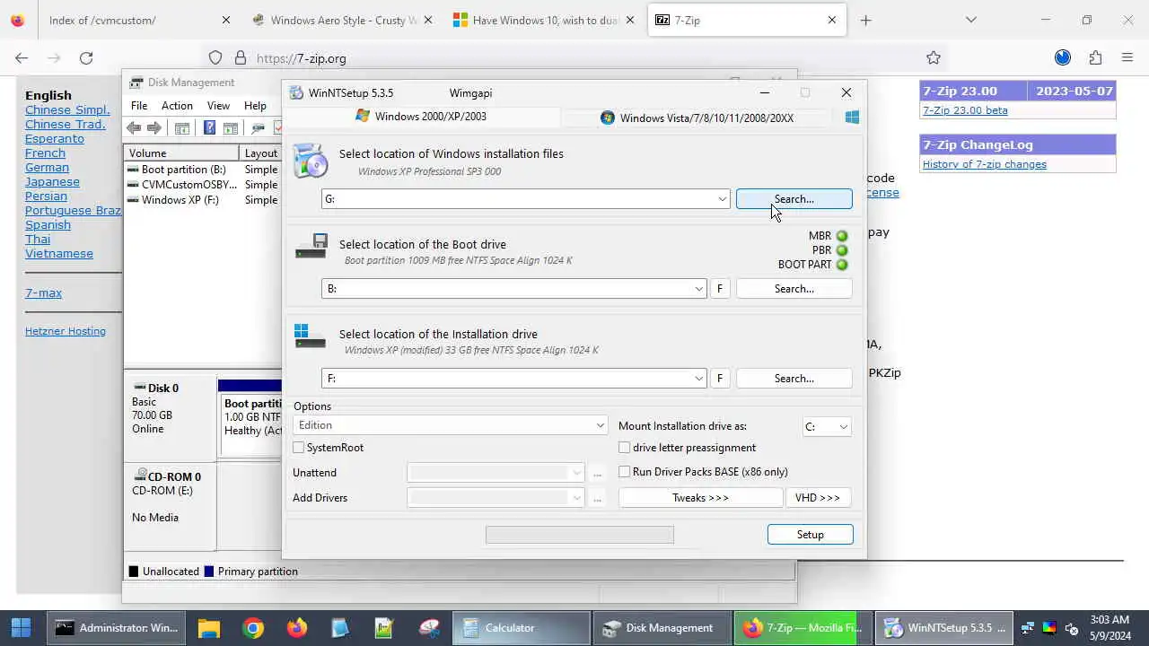This screenshot has width=1149, height=646.
Task: Click the site lock padlock icon
Action: (x=240, y=58)
